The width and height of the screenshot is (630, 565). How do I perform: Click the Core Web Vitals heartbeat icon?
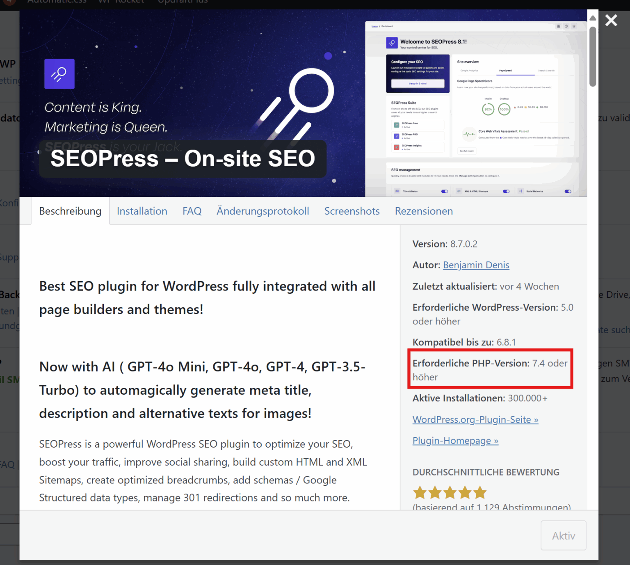pos(470,134)
